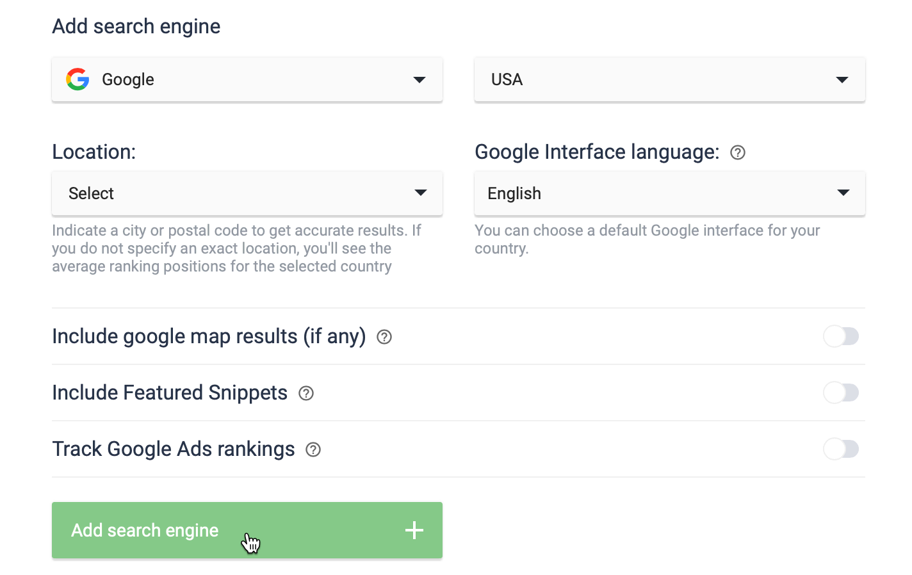
Task: Open the Location Select dropdown
Action: pyautogui.click(x=247, y=193)
